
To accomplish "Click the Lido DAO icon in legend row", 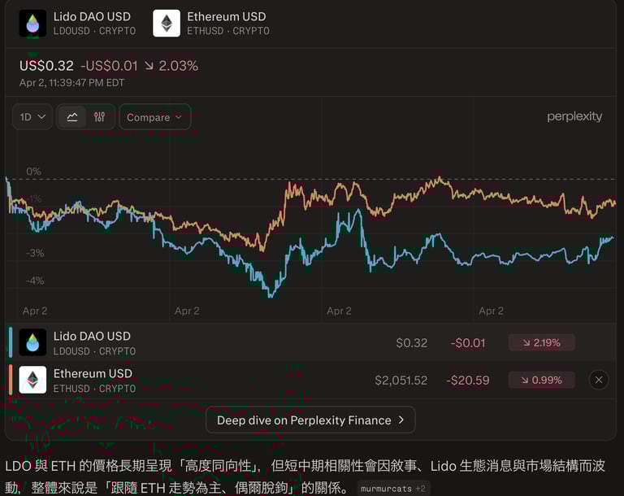I will pos(32,342).
